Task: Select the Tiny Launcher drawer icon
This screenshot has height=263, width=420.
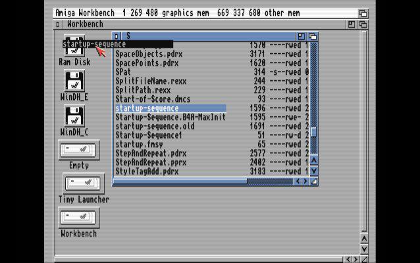Action: [x=84, y=183]
